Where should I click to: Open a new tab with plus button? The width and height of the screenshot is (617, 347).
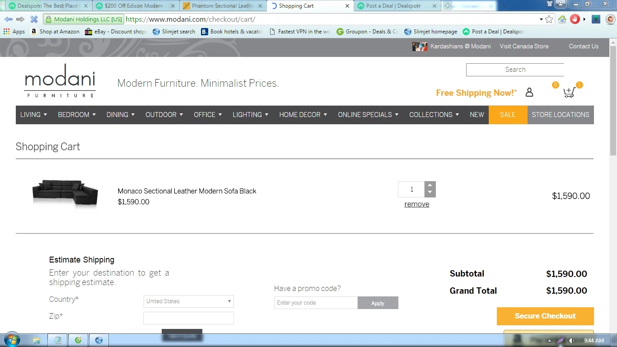pos(447,6)
